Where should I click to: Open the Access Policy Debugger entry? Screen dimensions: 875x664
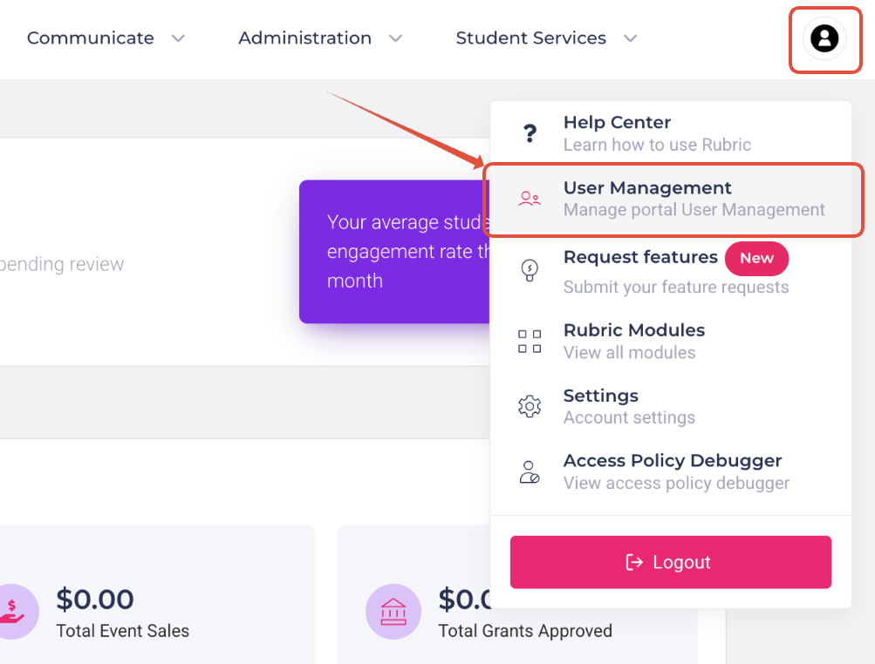pos(672,471)
